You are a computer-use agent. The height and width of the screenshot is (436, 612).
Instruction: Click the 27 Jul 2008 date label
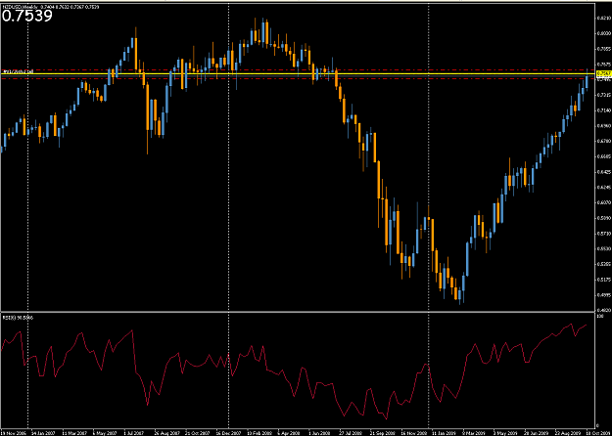(x=351, y=433)
